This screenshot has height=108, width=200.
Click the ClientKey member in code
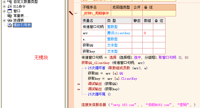pos(129,79)
